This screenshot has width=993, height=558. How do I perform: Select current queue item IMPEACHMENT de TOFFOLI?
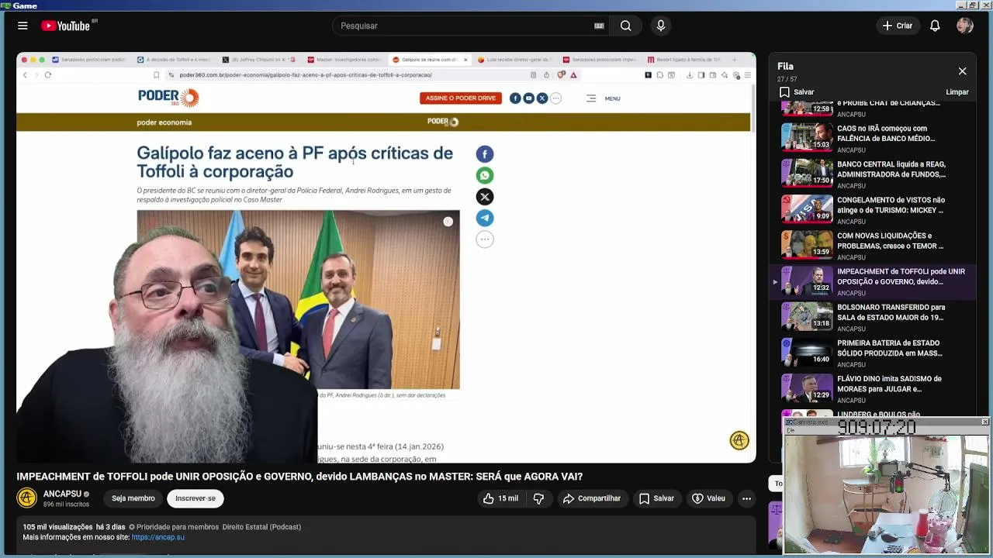(x=872, y=281)
